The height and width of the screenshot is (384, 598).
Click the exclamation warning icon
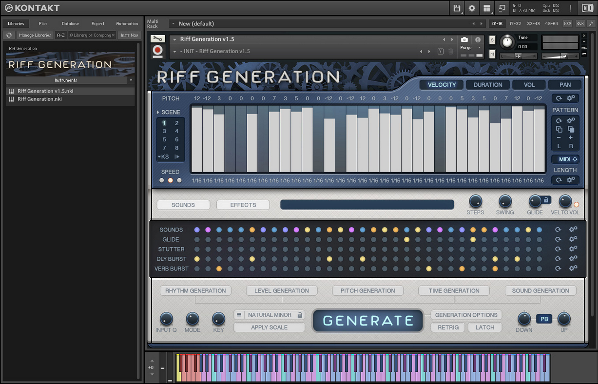click(x=570, y=8)
